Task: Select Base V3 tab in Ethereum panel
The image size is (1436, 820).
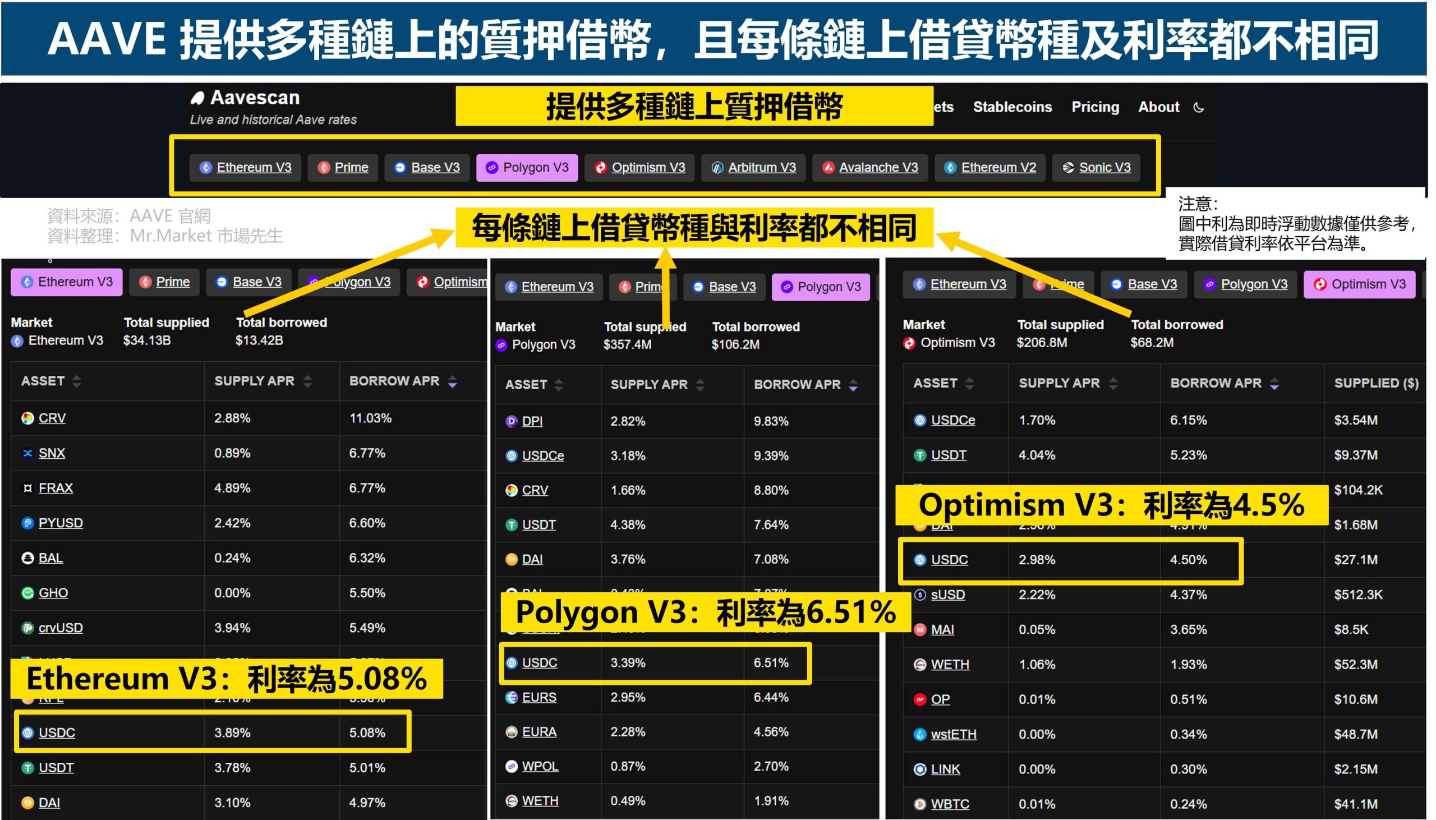Action: (248, 282)
